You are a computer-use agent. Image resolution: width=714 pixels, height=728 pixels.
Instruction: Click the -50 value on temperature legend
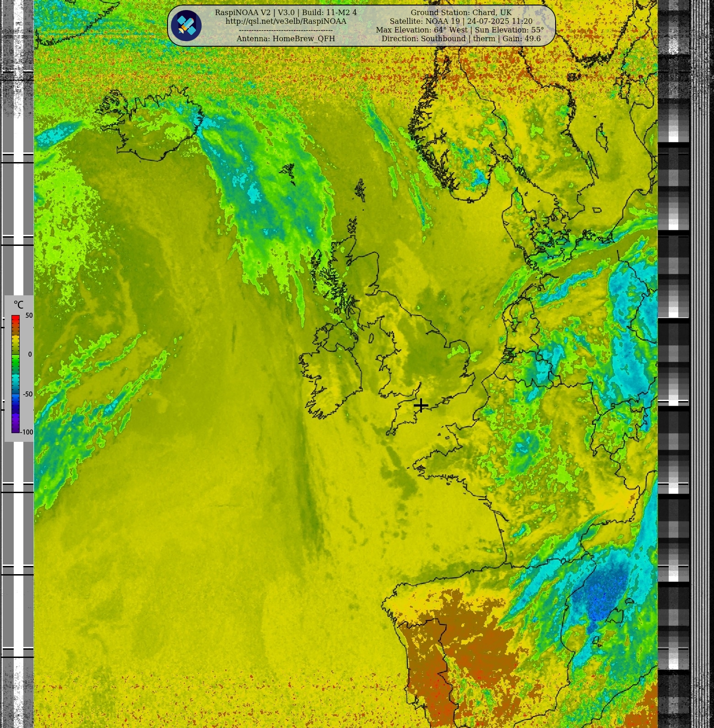tap(27, 394)
